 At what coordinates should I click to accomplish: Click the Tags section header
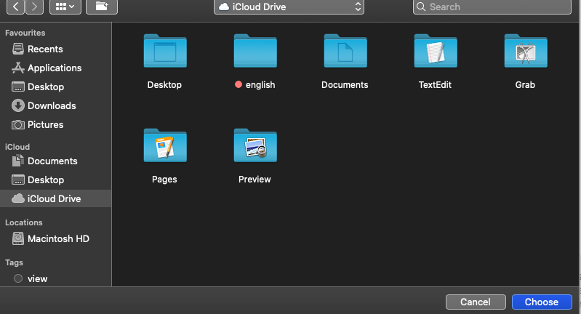click(14, 262)
